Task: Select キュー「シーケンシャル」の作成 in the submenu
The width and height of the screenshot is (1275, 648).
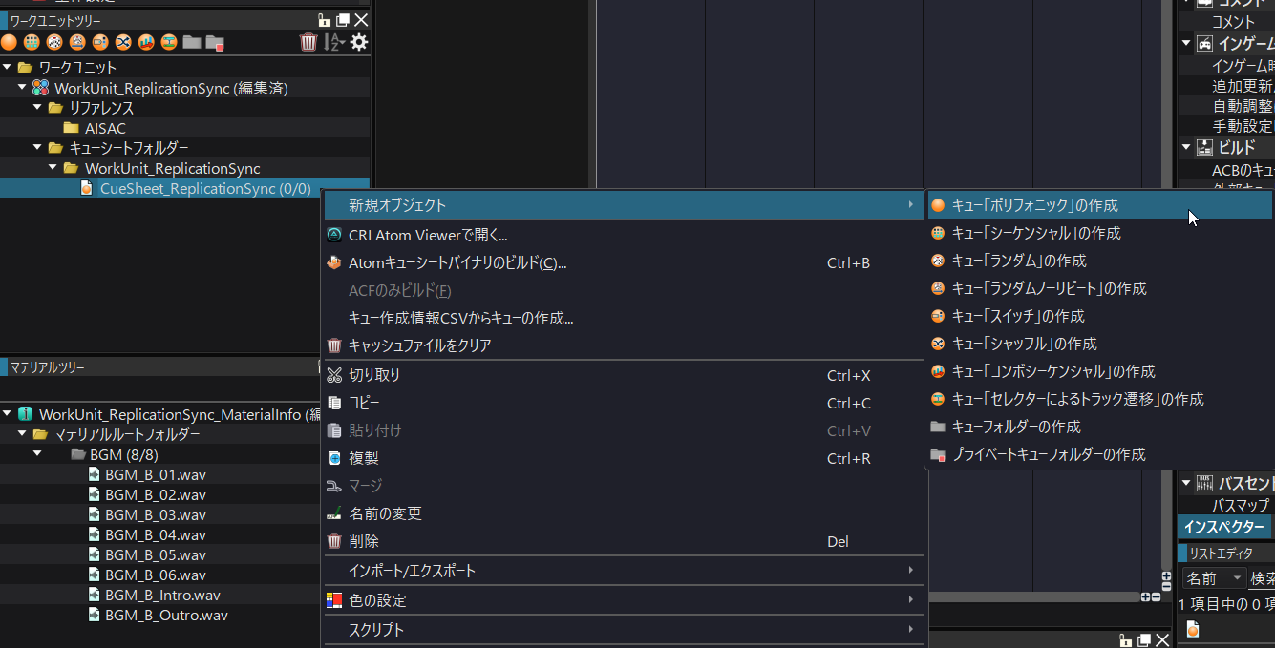Action: click(1037, 232)
